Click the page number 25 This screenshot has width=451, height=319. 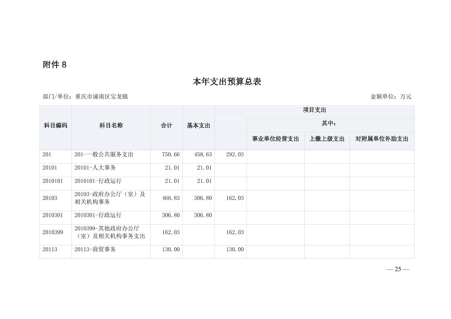click(398, 269)
